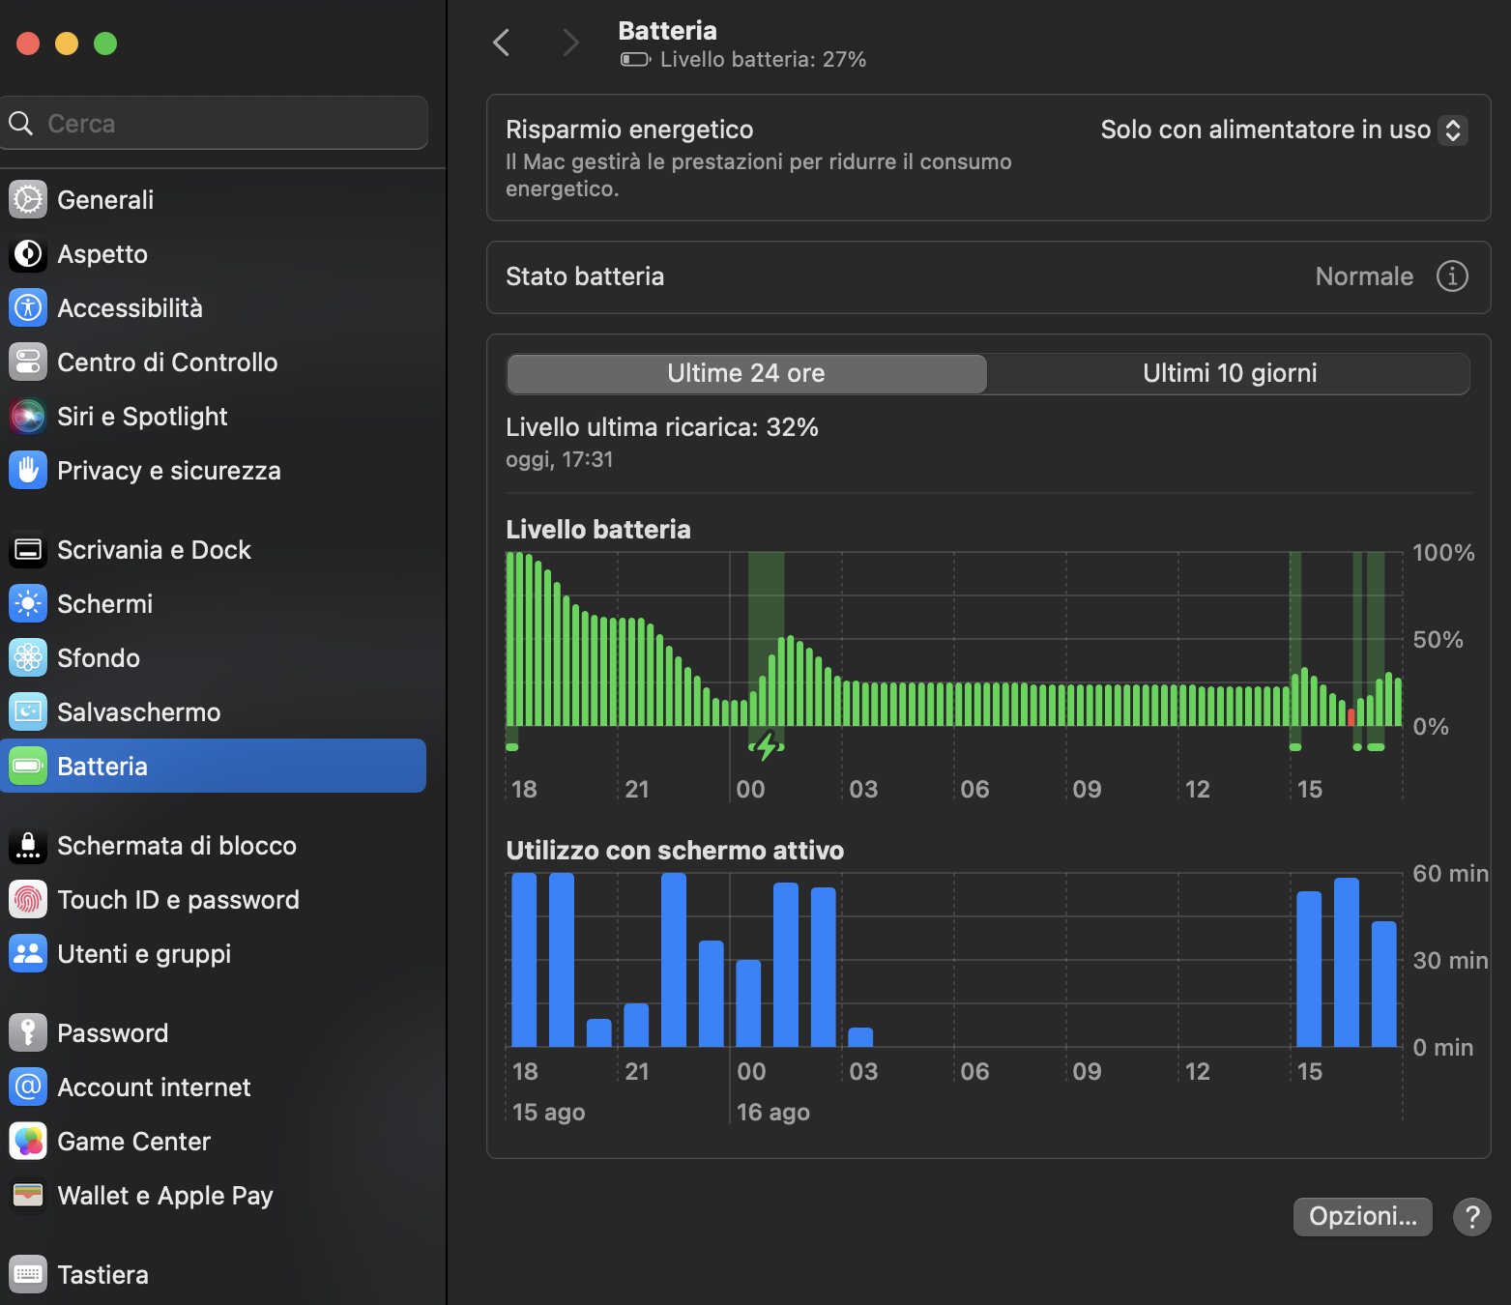1511x1305 pixels.
Task: Open Touch ID e password fingerprint icon
Action: tap(28, 900)
